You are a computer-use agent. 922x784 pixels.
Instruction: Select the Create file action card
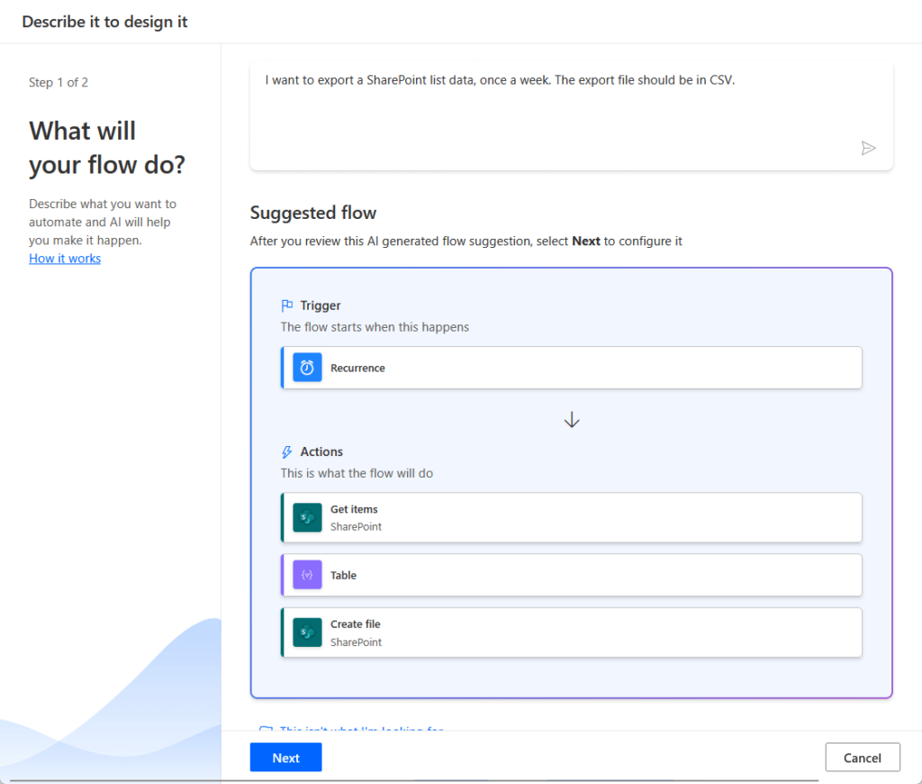[572, 632]
